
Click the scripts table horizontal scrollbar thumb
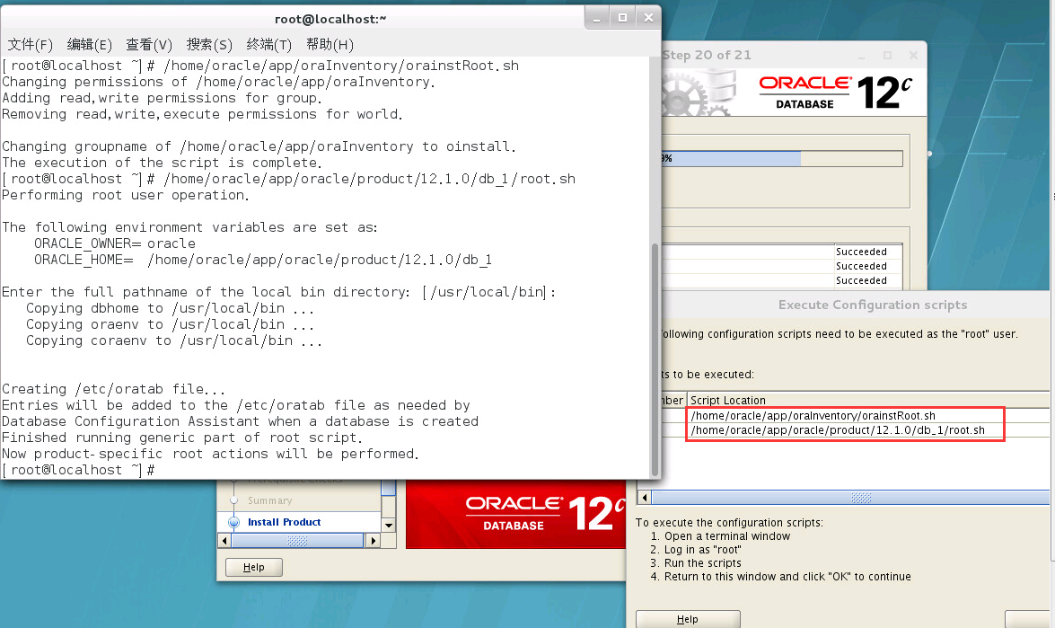(850, 498)
